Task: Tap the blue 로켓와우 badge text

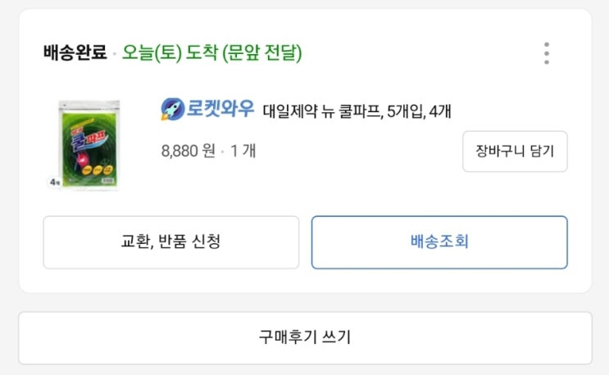Action: click(220, 109)
